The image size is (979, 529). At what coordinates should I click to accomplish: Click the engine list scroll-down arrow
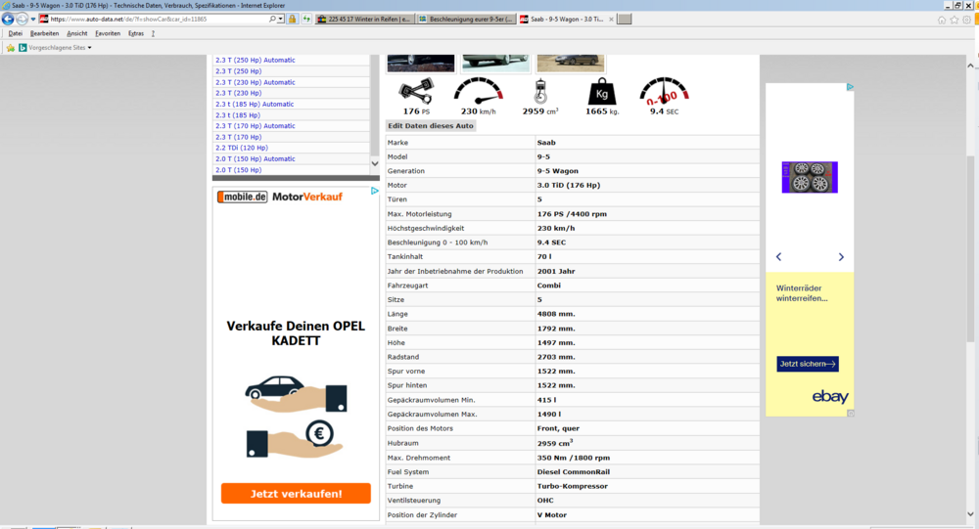(x=375, y=163)
